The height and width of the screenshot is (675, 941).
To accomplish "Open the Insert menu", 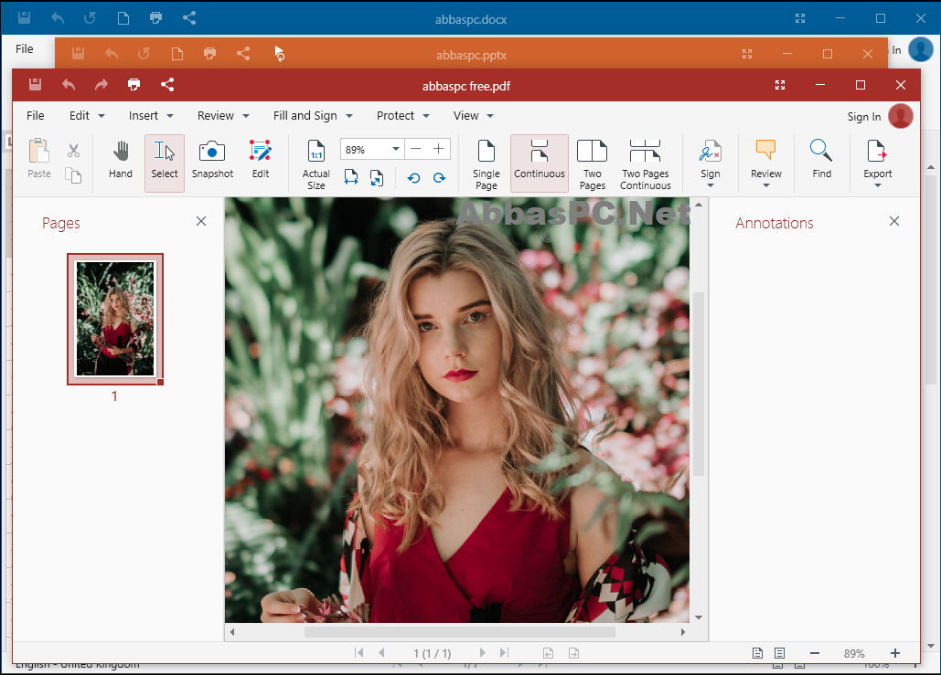I will tap(151, 116).
